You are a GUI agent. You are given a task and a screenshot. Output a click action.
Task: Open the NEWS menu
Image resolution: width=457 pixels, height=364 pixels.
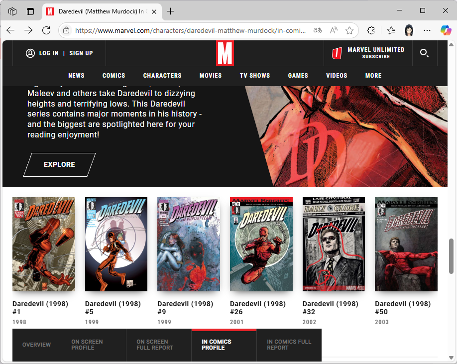point(76,76)
